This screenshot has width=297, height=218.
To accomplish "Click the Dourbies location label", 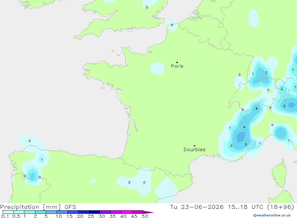I will tap(195, 150).
